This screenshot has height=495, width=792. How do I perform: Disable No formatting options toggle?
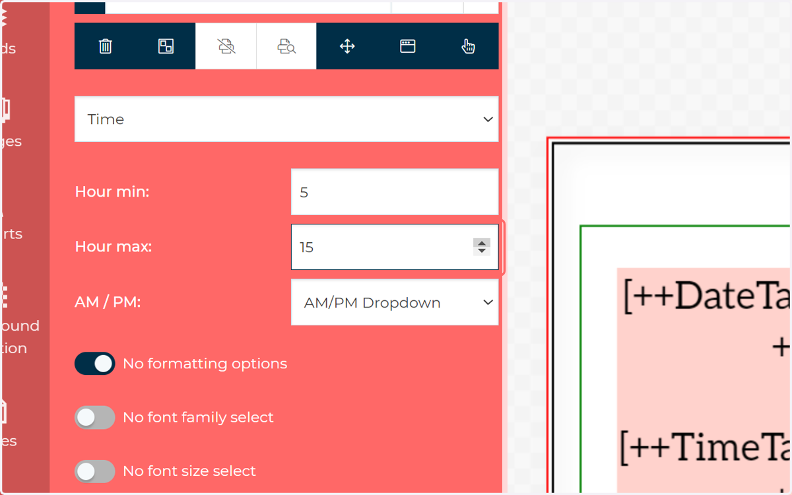[95, 364]
